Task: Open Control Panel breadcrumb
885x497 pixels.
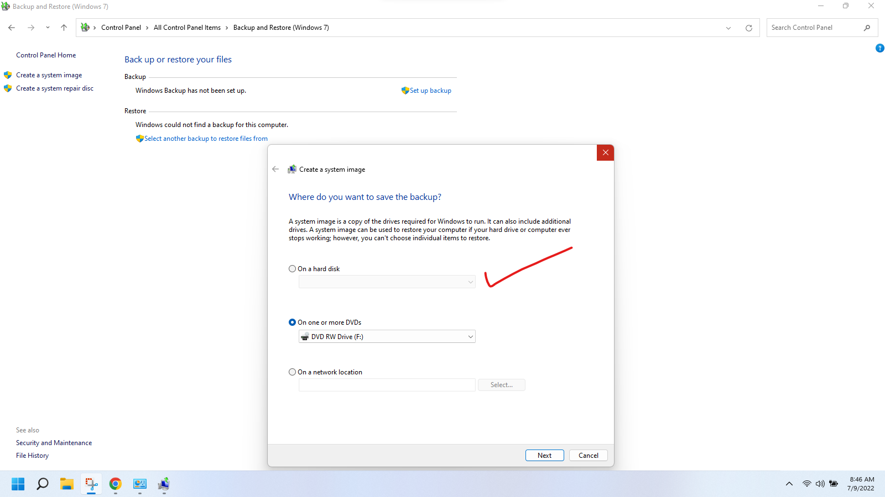Action: pos(121,28)
